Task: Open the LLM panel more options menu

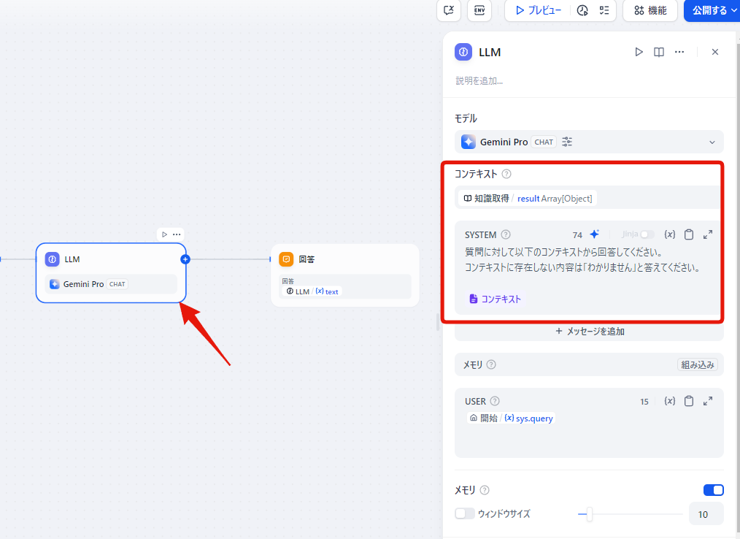Action: pyautogui.click(x=679, y=52)
